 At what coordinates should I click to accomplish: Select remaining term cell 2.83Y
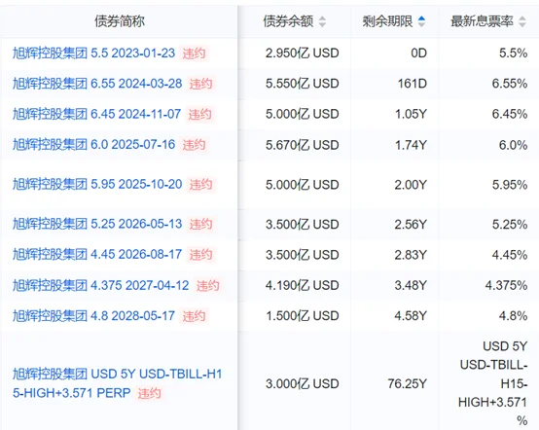point(411,255)
